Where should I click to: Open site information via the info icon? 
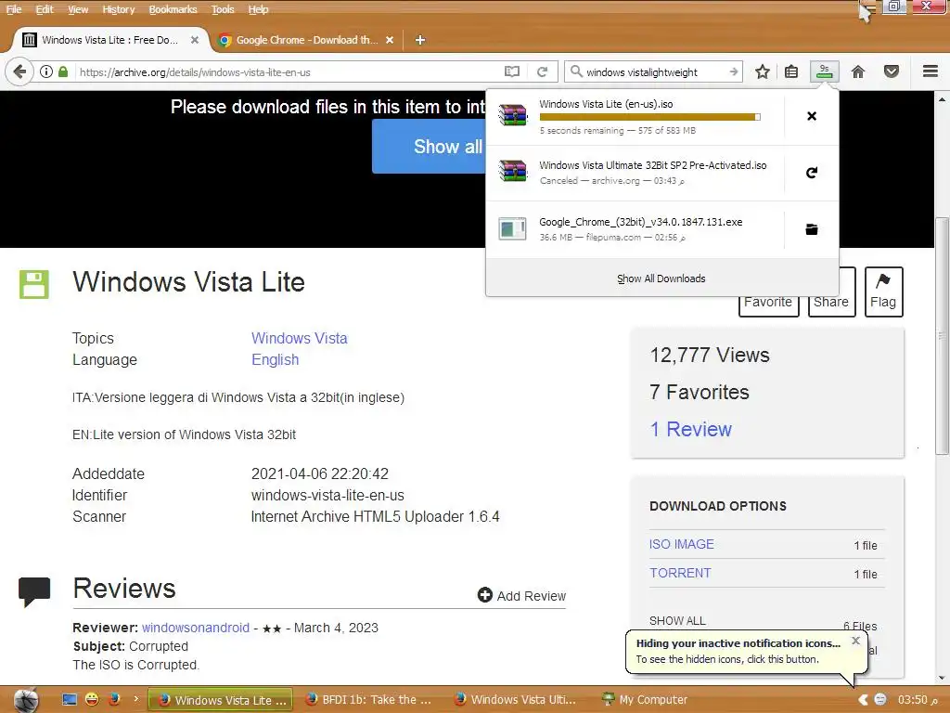(46, 71)
